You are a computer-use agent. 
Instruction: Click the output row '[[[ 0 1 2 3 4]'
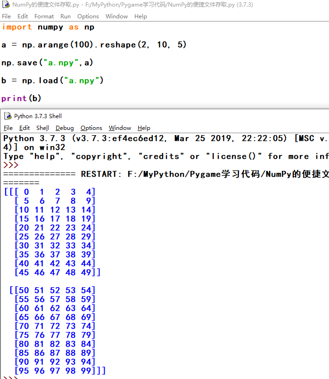50,192
